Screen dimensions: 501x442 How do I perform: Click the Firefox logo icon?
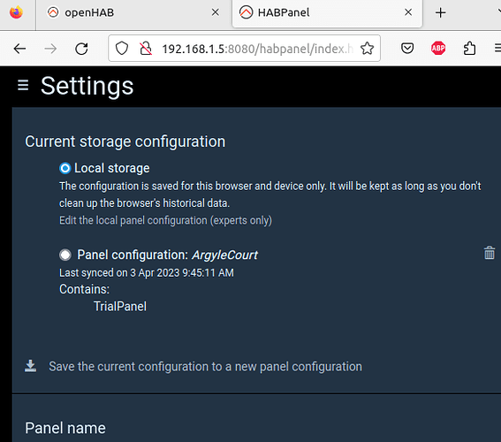pos(16,12)
